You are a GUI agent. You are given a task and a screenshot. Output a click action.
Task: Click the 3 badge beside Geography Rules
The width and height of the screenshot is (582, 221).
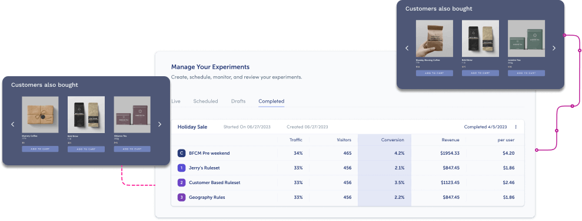pos(181,198)
